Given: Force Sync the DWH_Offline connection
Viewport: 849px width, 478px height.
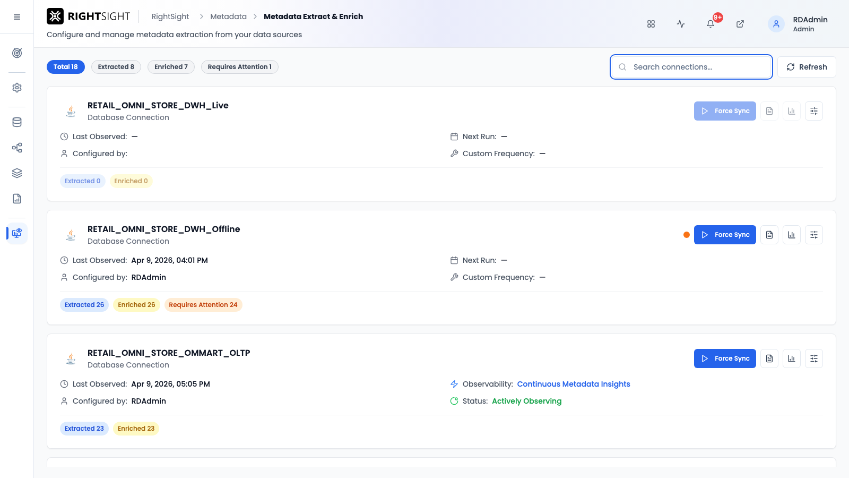Looking at the screenshot, I should point(725,235).
